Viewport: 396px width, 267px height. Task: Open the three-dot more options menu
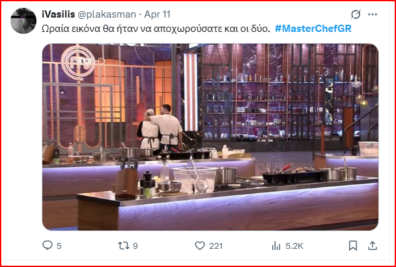click(x=373, y=14)
